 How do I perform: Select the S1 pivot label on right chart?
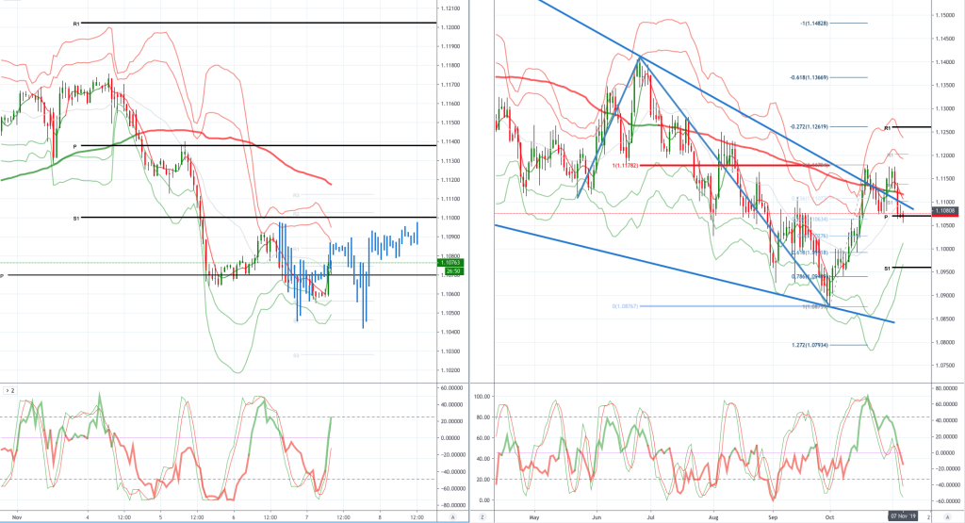[888, 269]
